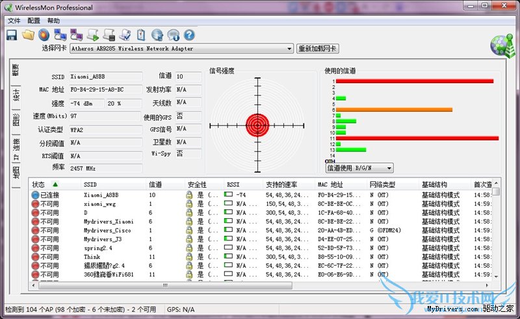Click the red target toolbar icon
Screen dimensions: 520x319
click(44, 34)
